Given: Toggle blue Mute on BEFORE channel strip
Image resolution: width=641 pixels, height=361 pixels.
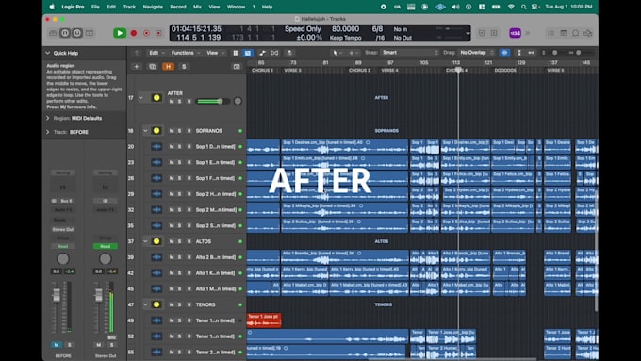Looking at the screenshot, I should (x=57, y=345).
